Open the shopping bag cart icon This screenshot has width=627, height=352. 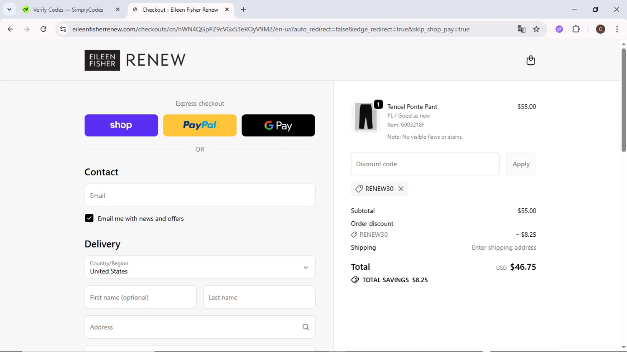point(530,61)
